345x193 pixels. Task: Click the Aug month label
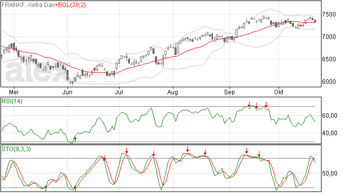[172, 92]
